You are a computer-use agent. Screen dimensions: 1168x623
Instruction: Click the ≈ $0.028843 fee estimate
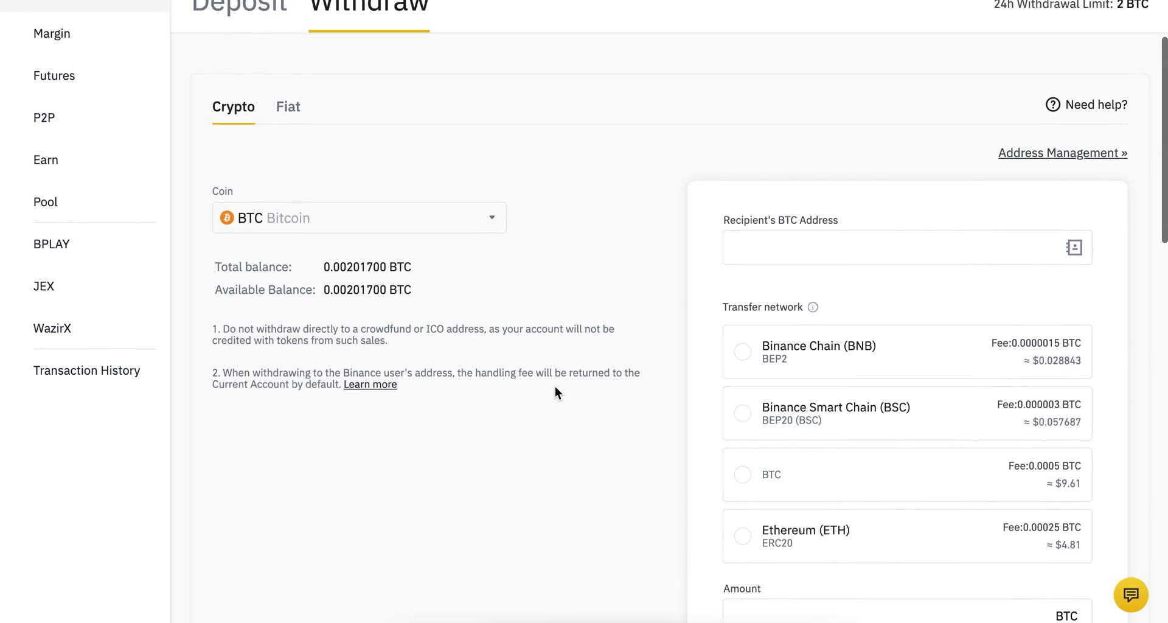pos(1052,361)
